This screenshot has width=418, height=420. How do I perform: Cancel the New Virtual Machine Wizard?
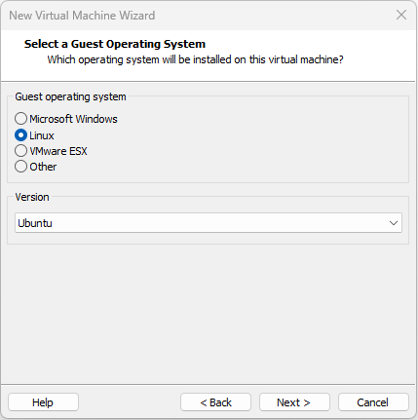[x=373, y=402]
